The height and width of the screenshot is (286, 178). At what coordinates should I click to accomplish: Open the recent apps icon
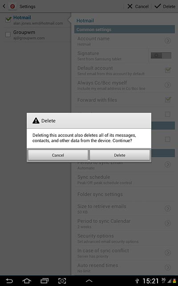[x=44, y=281]
